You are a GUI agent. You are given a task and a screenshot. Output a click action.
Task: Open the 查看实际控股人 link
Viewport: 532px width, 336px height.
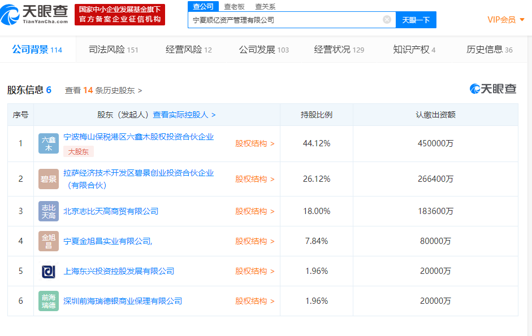184,115
